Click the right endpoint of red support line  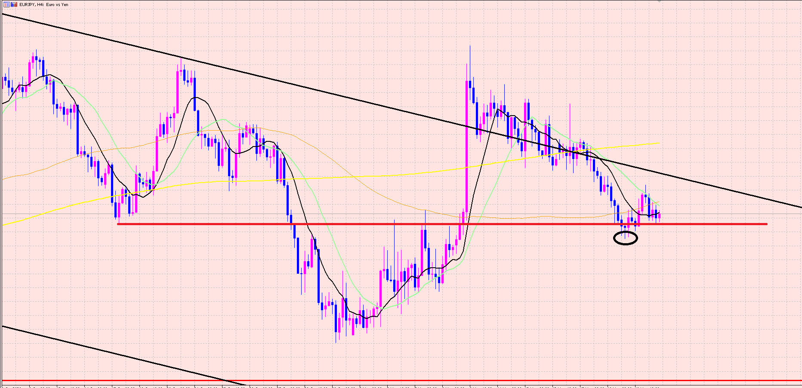point(767,224)
